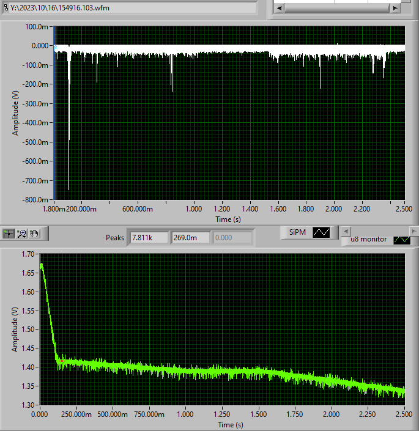Click the top horizontal scrollbar track
Screen dimensions: 419x431
pyautogui.click(x=337, y=8)
